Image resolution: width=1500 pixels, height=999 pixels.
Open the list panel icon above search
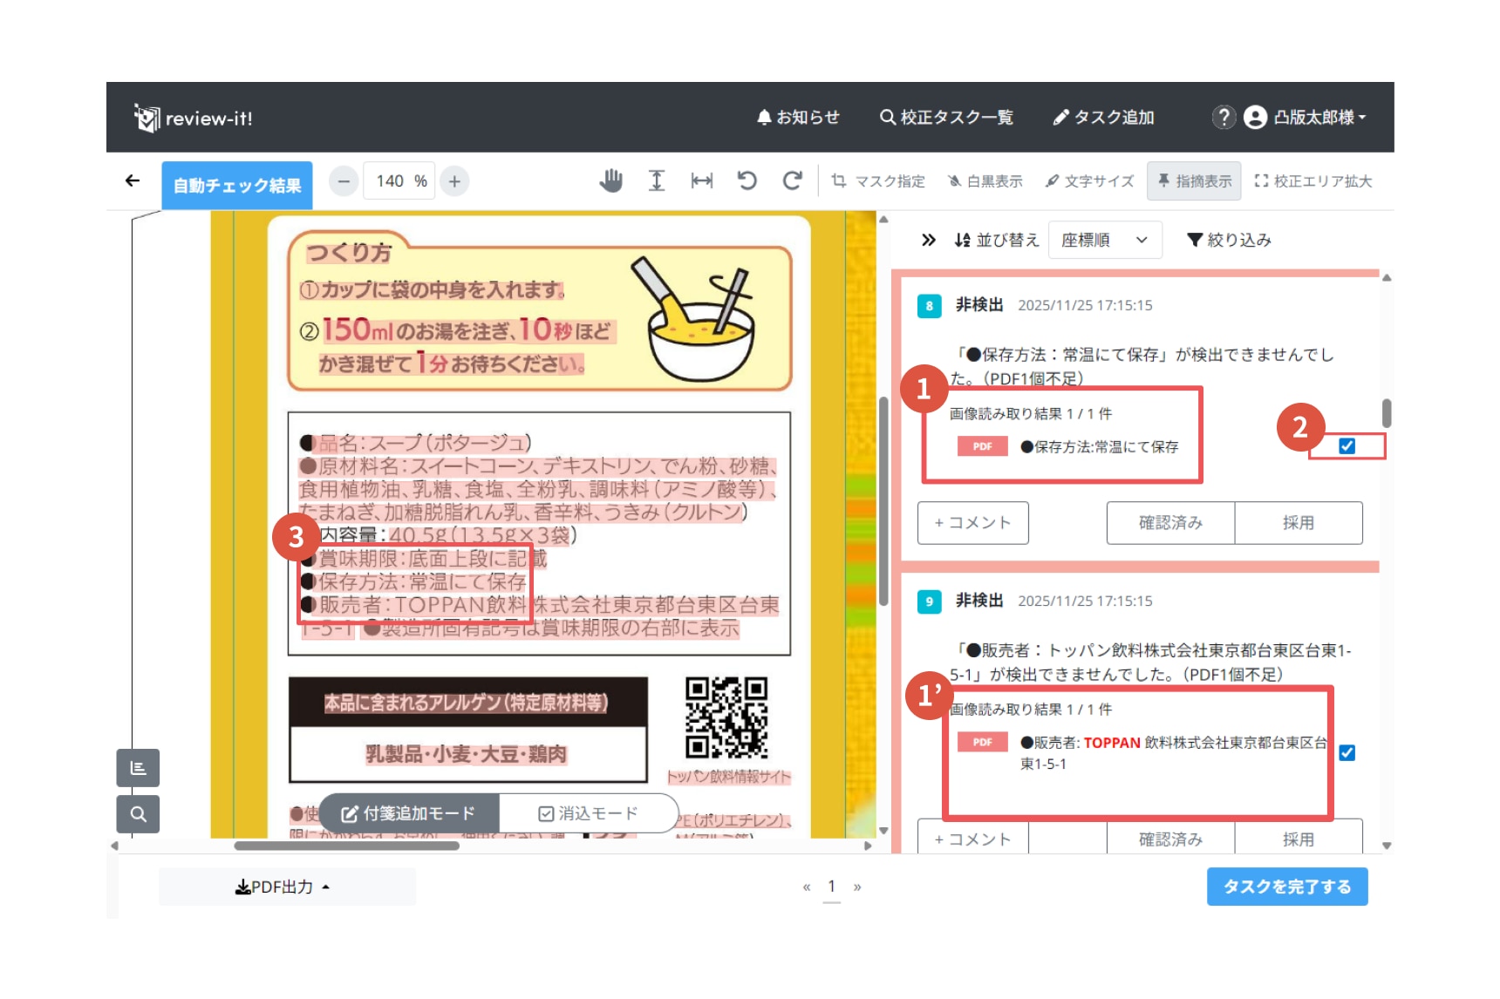[x=138, y=768]
